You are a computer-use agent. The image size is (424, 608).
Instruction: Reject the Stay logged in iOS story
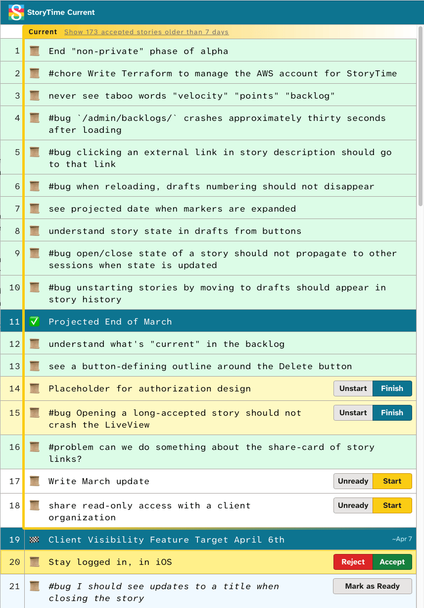tap(353, 562)
